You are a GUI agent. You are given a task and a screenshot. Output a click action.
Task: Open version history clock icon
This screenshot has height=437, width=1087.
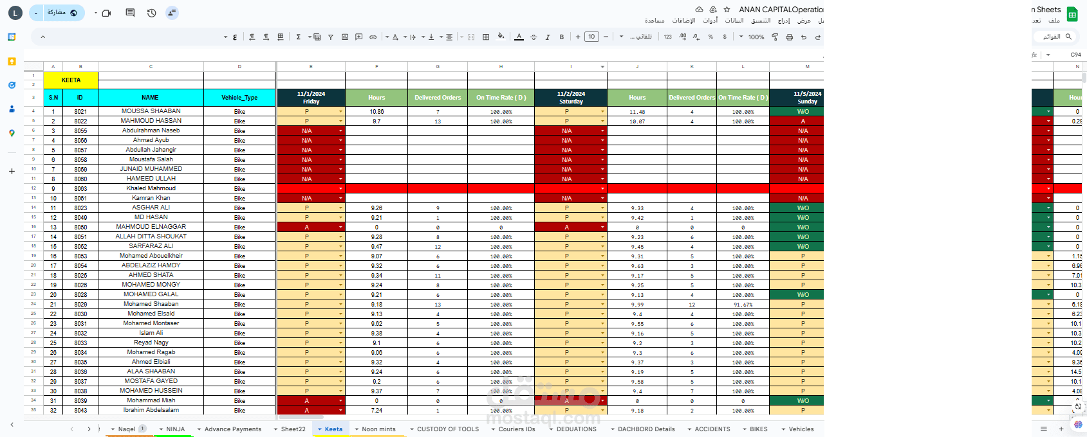tap(152, 13)
